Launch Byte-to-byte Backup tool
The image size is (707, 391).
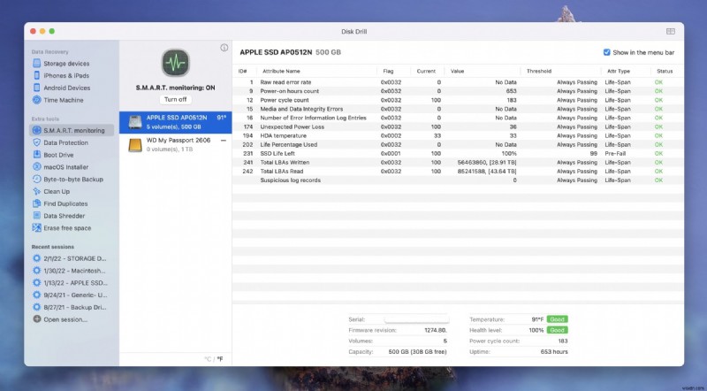pyautogui.click(x=73, y=179)
